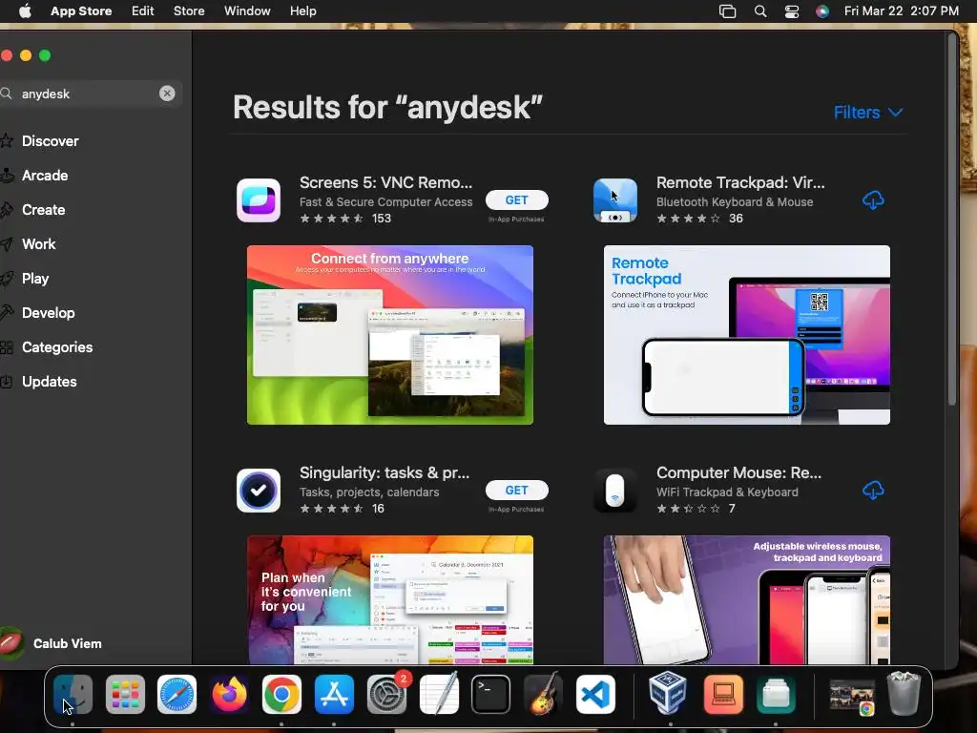Image resolution: width=977 pixels, height=733 pixels.
Task: Download Computer Mouse via cloud icon
Action: [873, 491]
